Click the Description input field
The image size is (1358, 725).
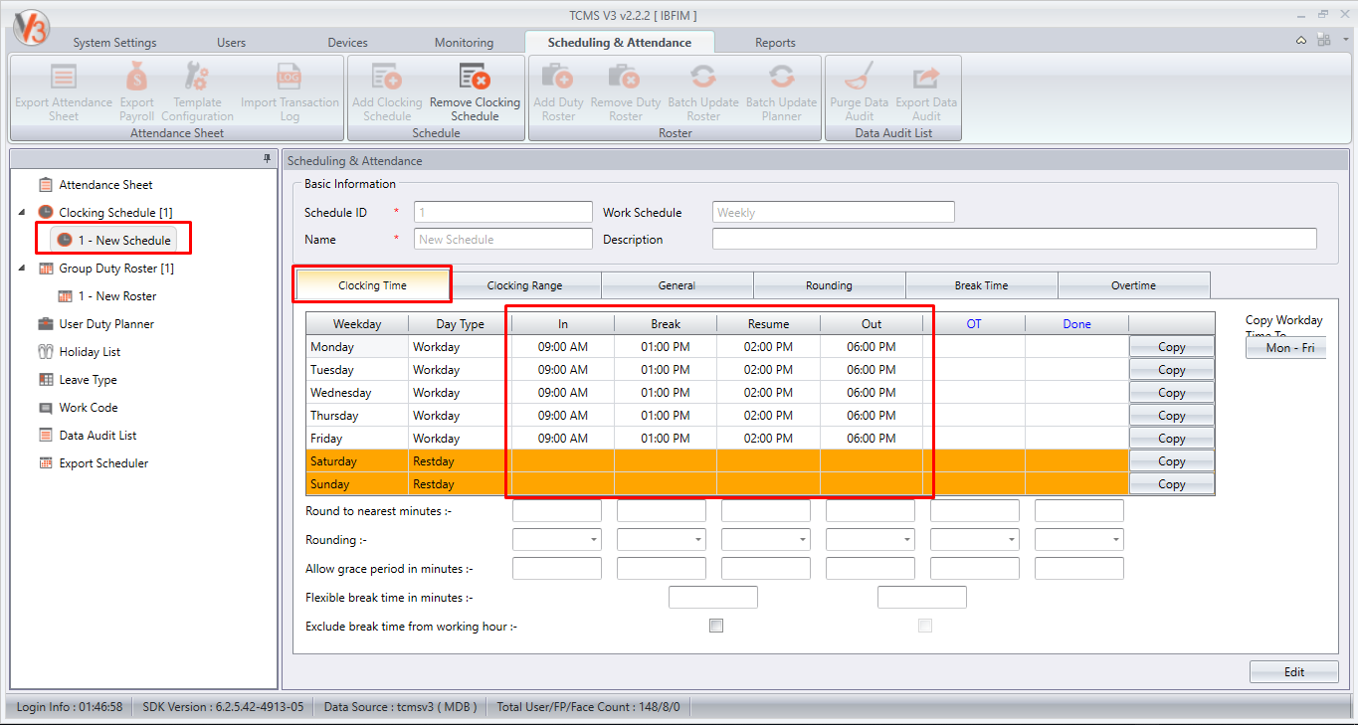point(1015,239)
